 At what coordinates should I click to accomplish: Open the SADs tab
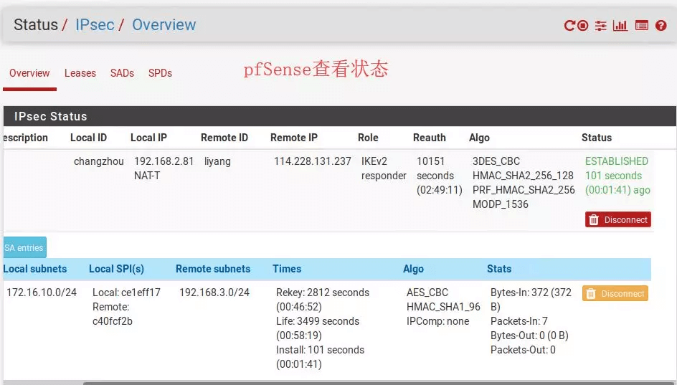(122, 73)
